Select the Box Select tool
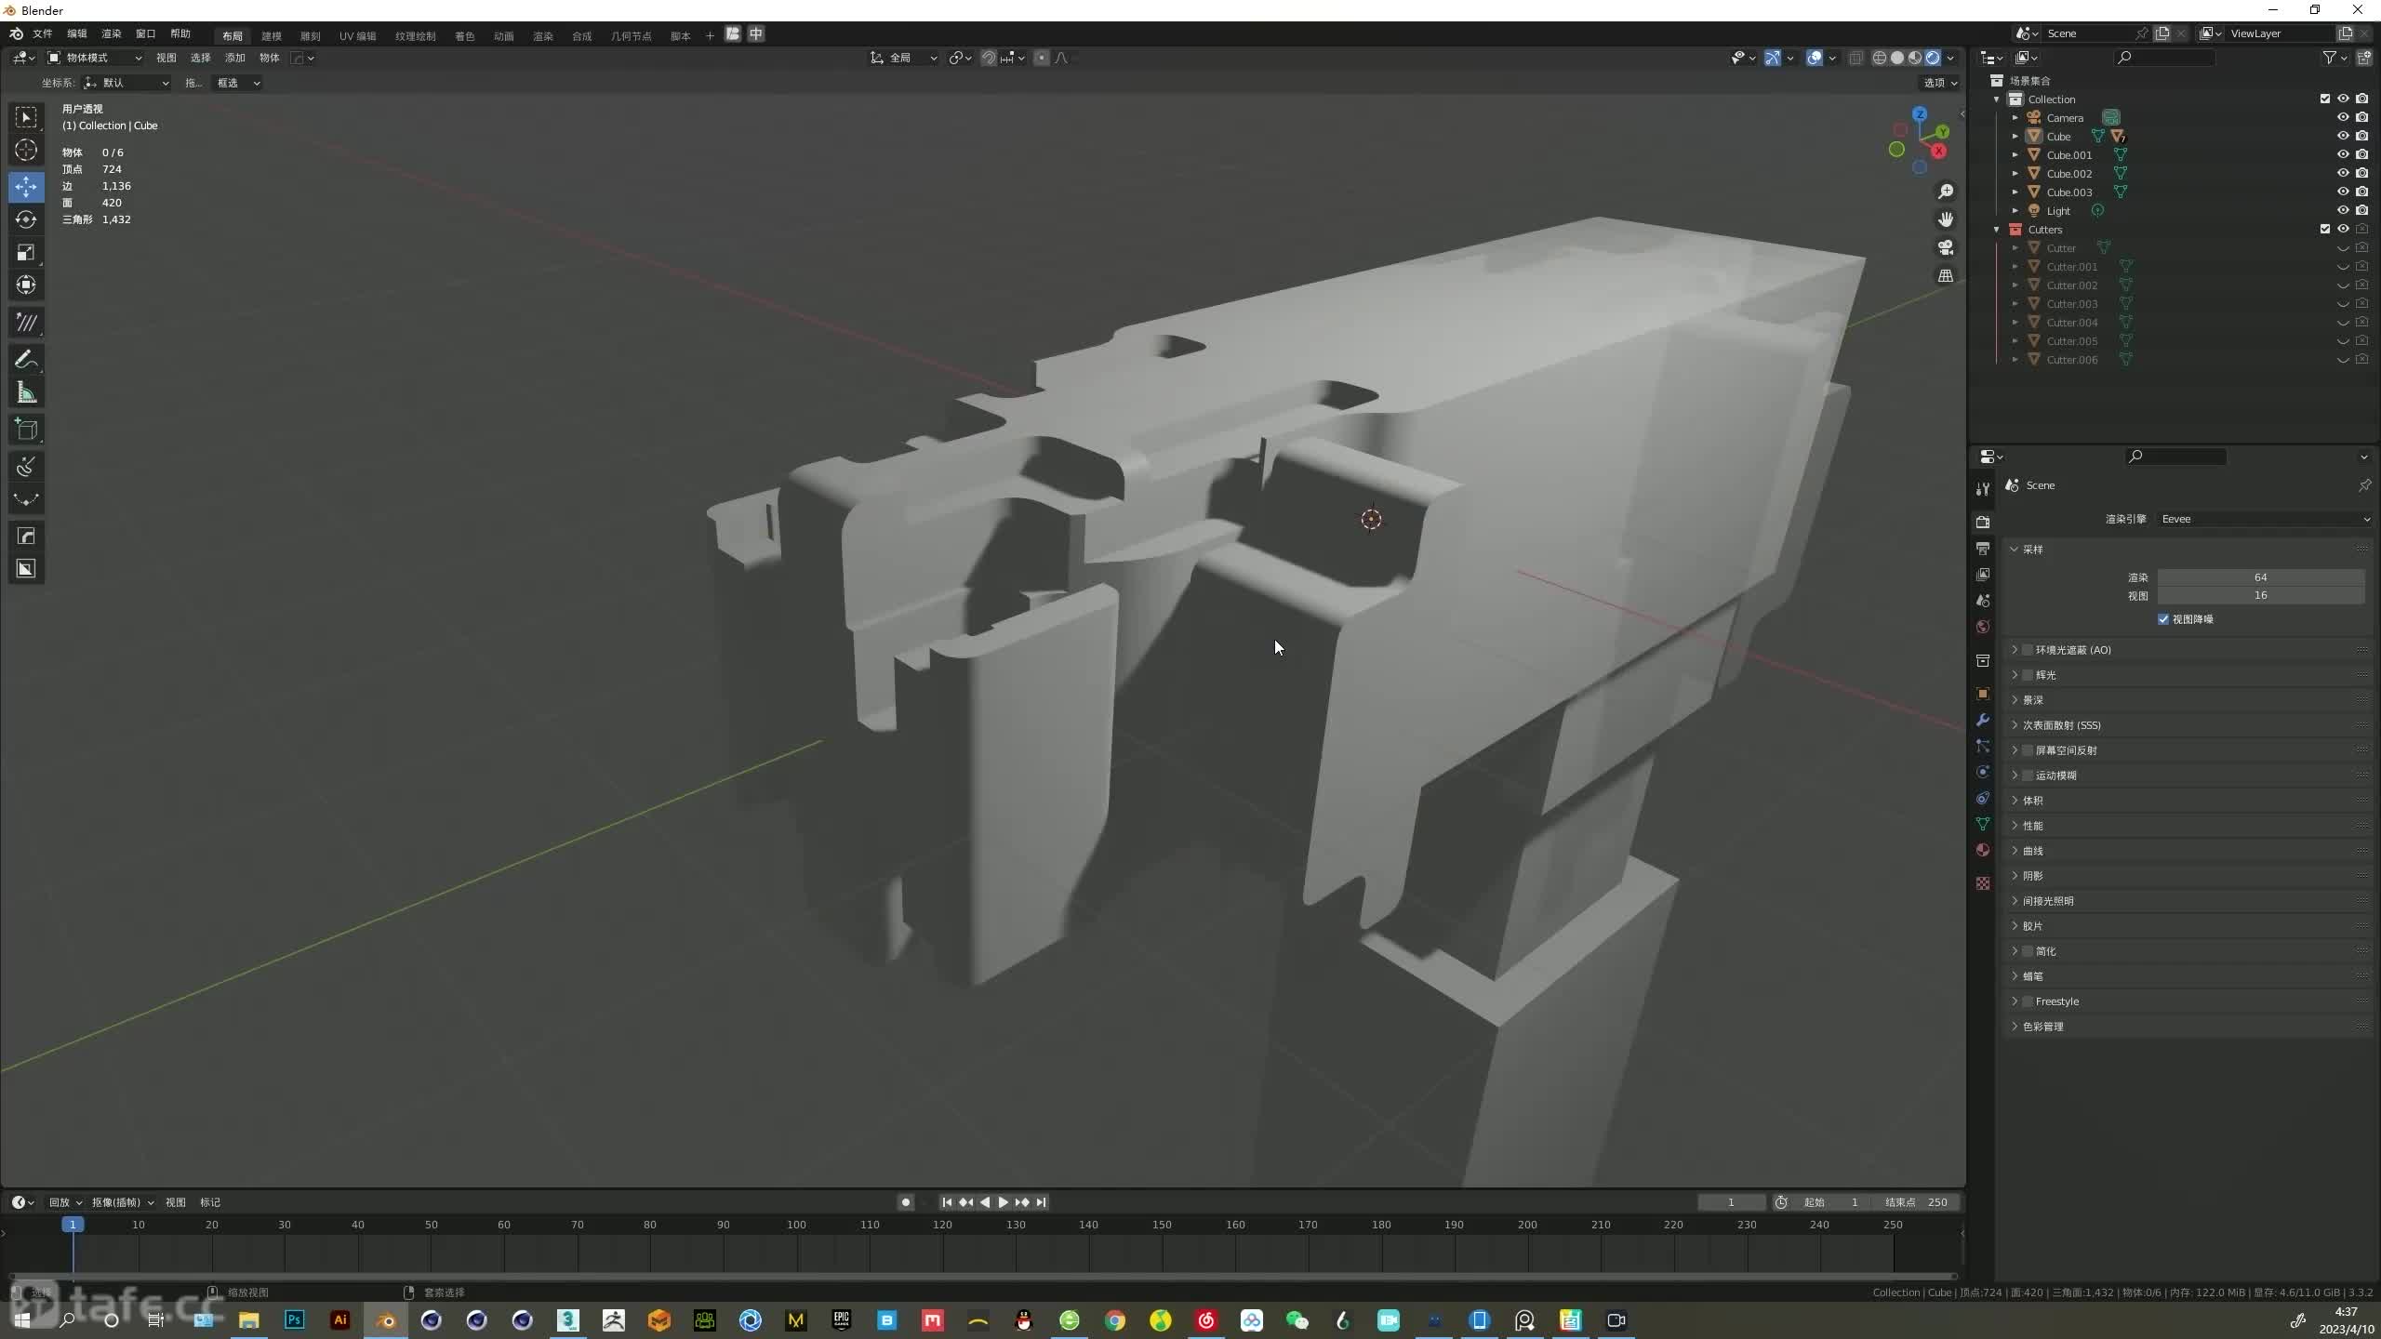The image size is (2381, 1339). 26,117
